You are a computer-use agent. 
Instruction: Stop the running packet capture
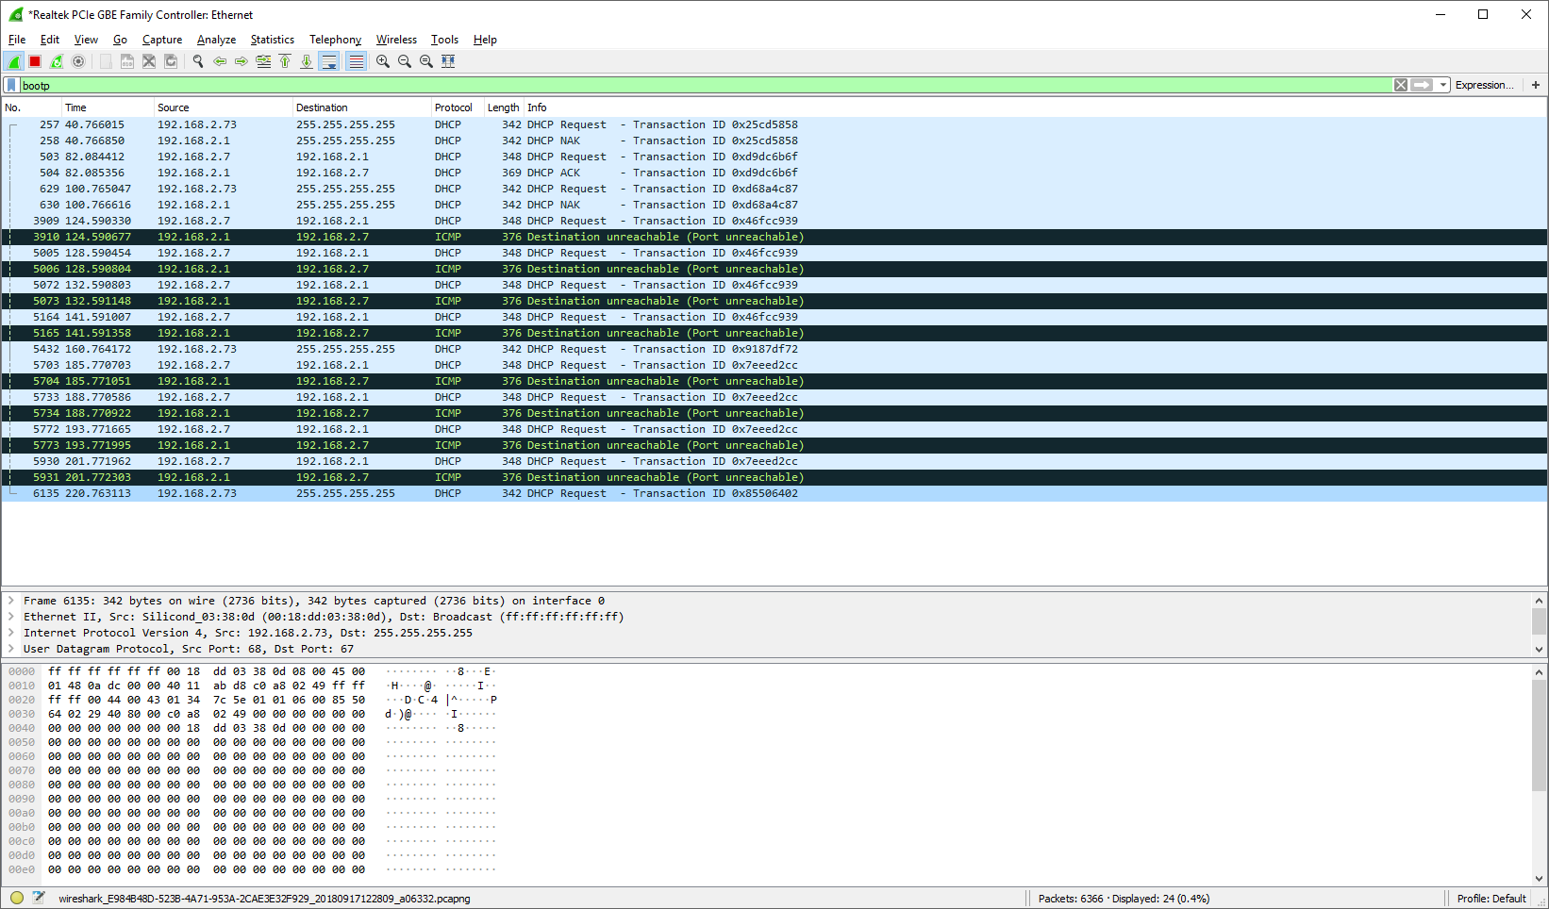pyautogui.click(x=35, y=61)
